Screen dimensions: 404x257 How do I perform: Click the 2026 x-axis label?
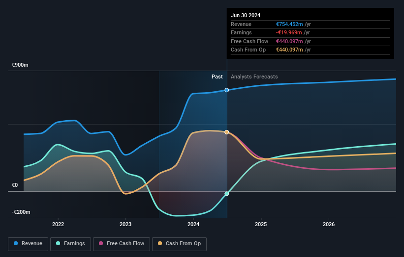(329, 225)
